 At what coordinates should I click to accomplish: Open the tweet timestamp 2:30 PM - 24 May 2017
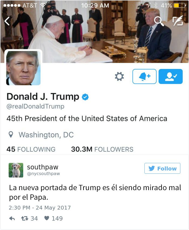click(x=40, y=208)
